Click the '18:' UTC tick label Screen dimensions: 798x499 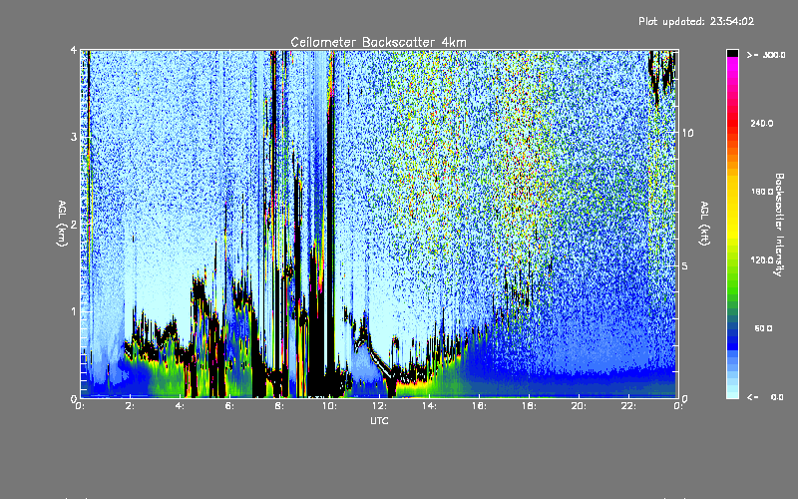pos(529,406)
